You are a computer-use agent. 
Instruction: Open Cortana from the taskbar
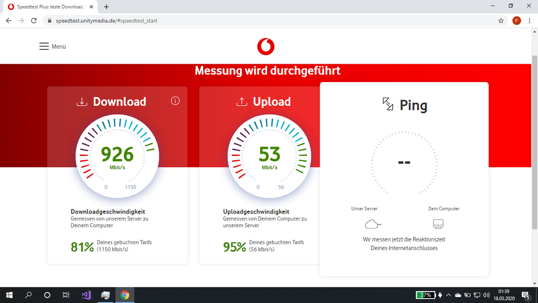pyautogui.click(x=47, y=295)
